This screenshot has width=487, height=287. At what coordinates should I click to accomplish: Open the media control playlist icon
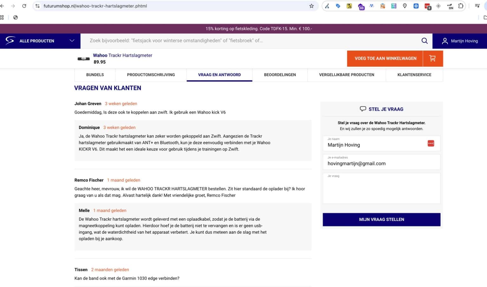tap(477, 6)
